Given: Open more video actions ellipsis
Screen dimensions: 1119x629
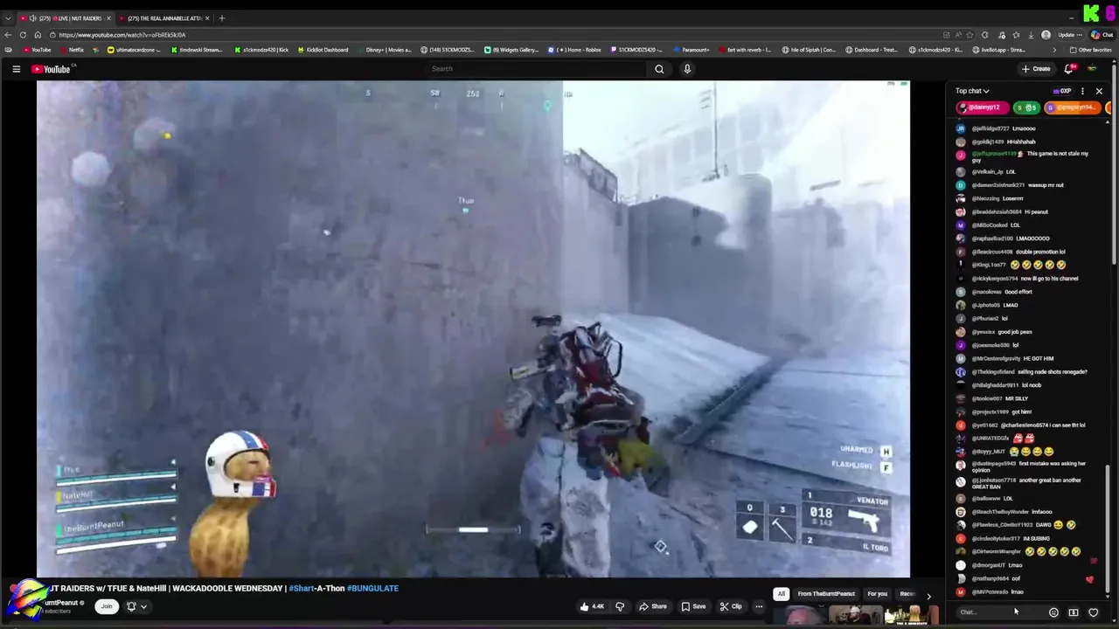Looking at the screenshot, I should 759,606.
